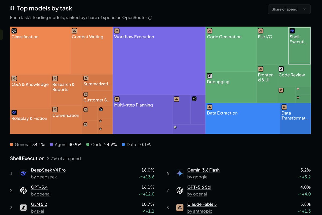Open the GPT-5.6 Sol model link
Viewport: 322px width, 215px height.
pyautogui.click(x=199, y=187)
